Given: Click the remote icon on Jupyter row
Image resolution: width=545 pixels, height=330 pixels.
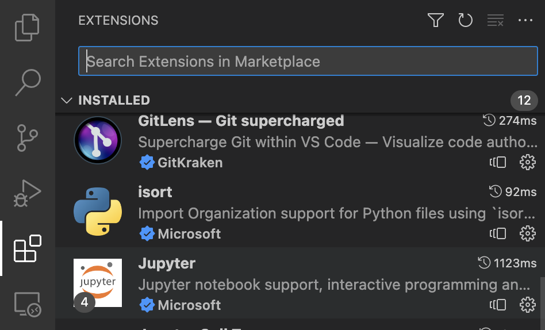Looking at the screenshot, I should 498,304.
